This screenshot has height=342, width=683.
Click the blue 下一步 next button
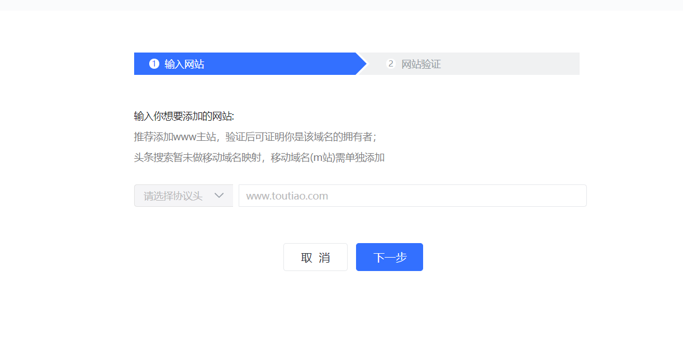click(389, 257)
